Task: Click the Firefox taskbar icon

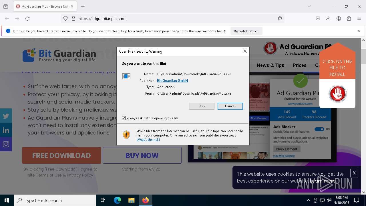Action: (145, 200)
